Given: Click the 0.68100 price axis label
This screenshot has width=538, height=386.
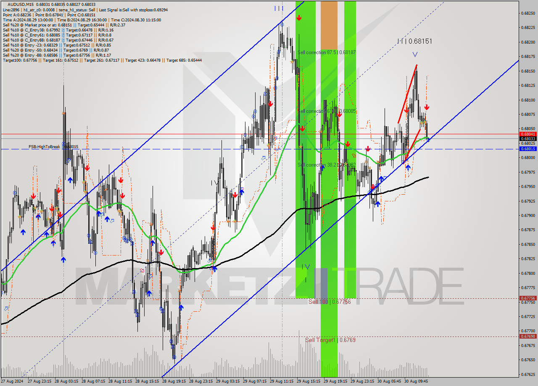Looking at the screenshot, I should [528, 100].
